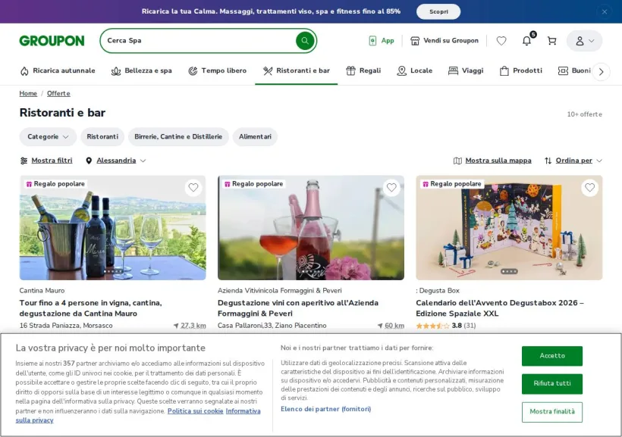Favorite the Degustabox calendar deal heart
This screenshot has width=622, height=437.
(590, 187)
